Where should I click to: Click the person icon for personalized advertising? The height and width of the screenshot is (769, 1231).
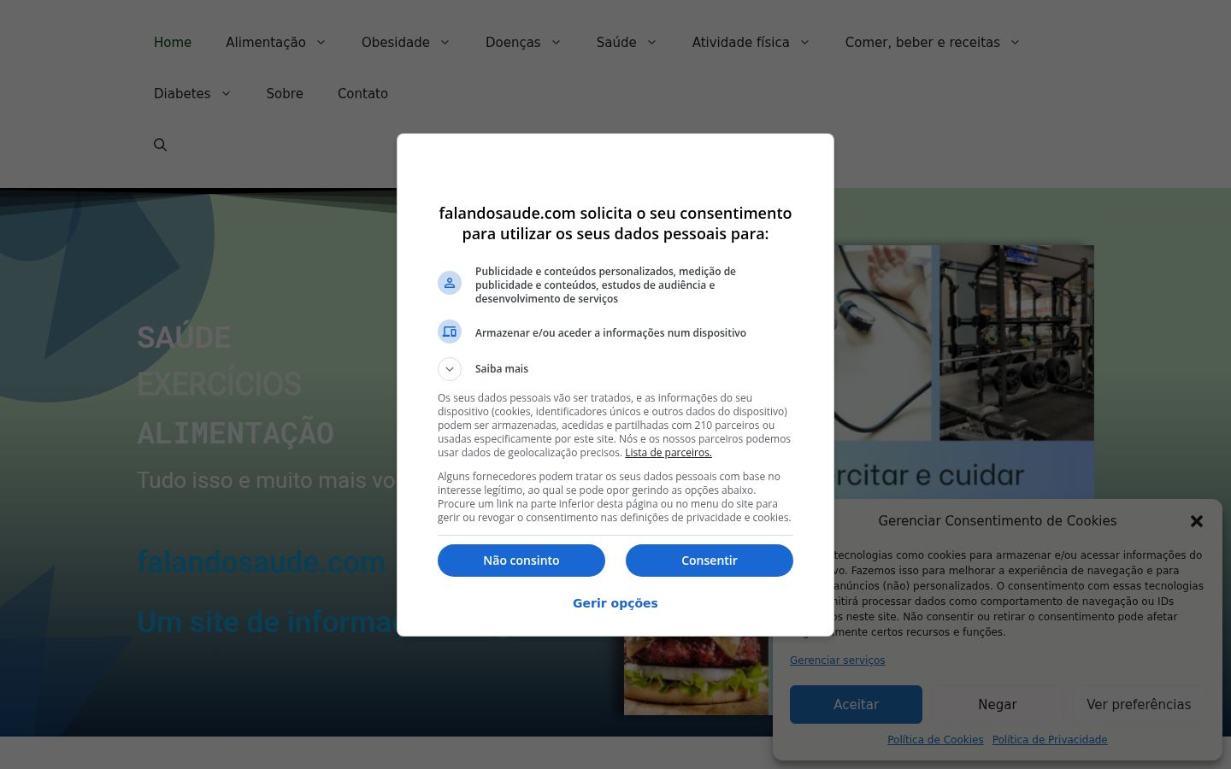[x=450, y=283]
